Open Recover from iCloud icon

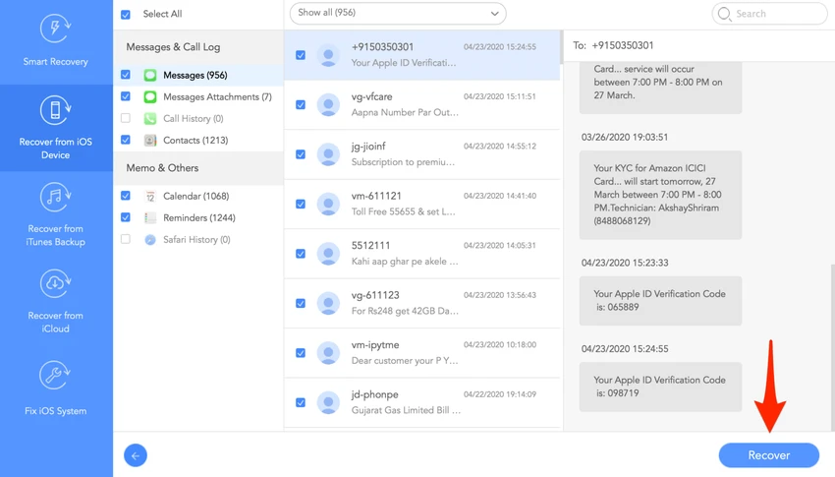pyautogui.click(x=55, y=284)
